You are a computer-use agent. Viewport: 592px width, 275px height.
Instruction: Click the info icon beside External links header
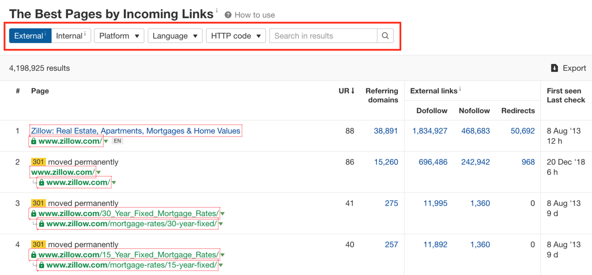pyautogui.click(x=460, y=89)
